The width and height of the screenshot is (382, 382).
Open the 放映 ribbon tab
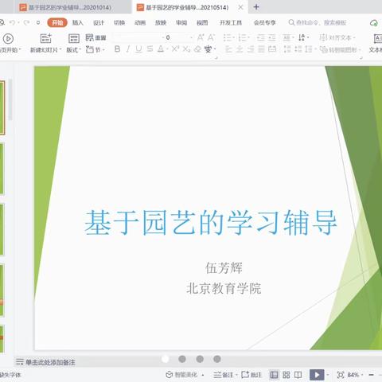(x=161, y=23)
